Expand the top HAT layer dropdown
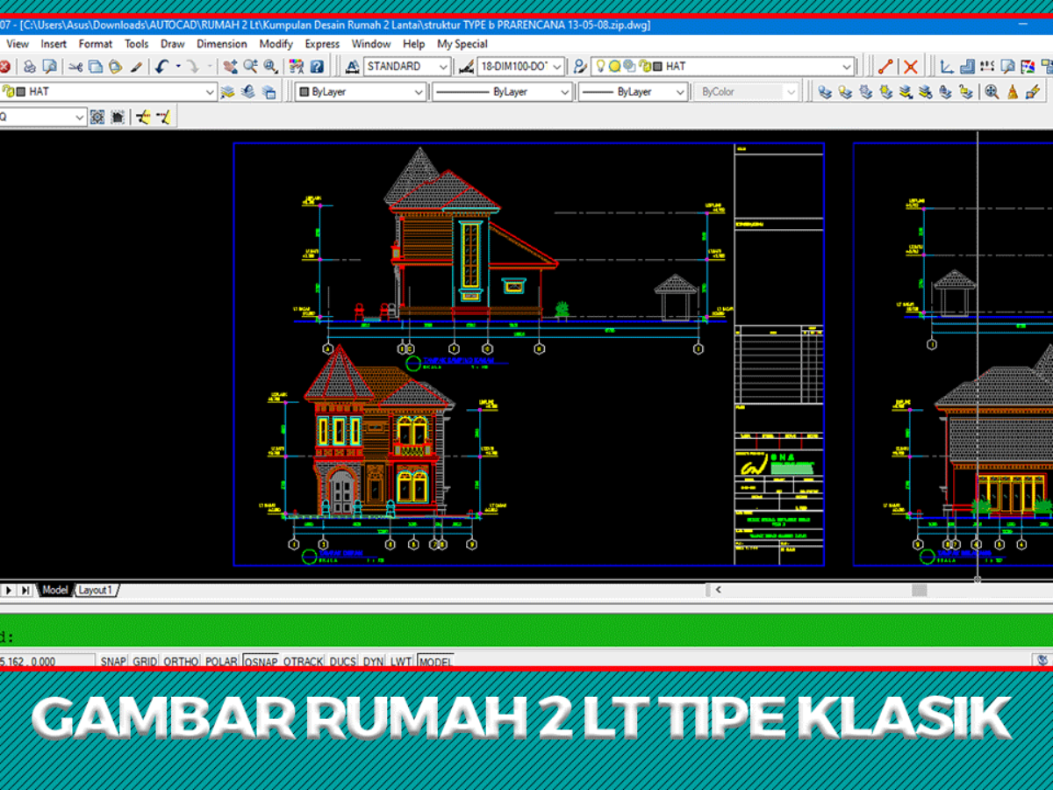The image size is (1053, 790). pos(847,67)
